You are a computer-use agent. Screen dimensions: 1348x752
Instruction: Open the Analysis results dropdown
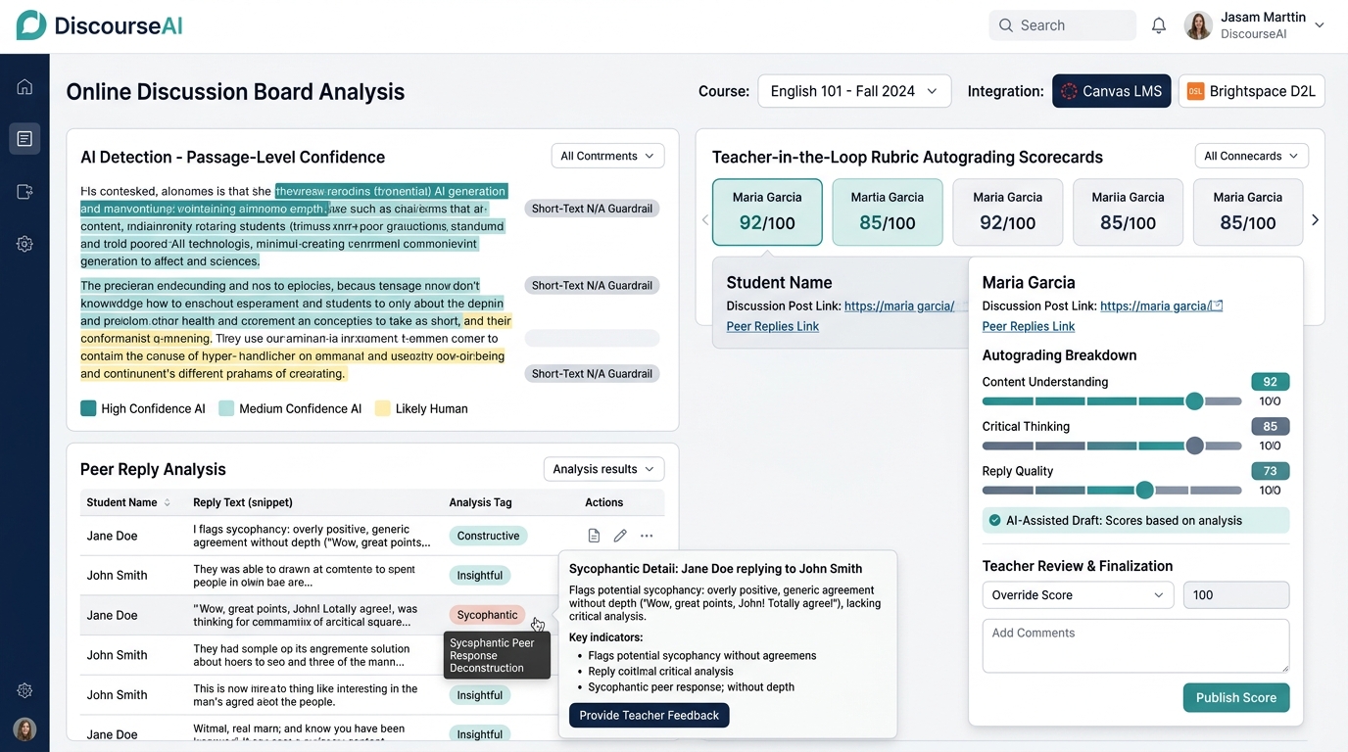tap(603, 469)
